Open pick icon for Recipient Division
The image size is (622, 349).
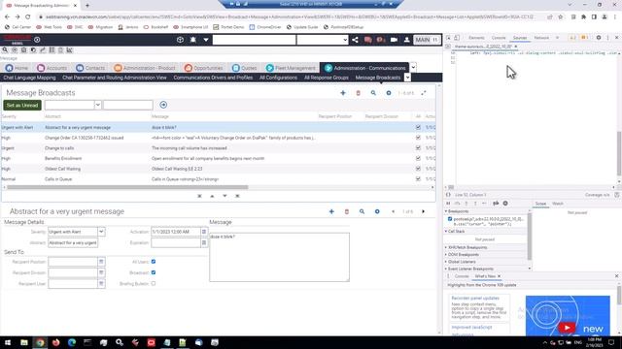coord(101,272)
